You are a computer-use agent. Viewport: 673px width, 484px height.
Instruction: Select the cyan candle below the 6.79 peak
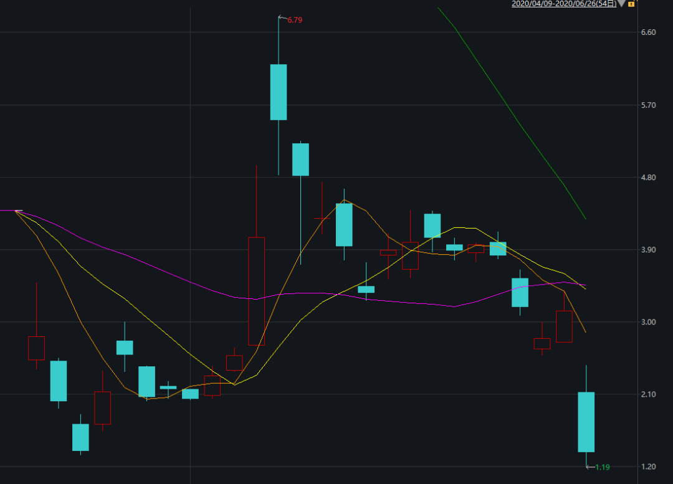[x=279, y=92]
